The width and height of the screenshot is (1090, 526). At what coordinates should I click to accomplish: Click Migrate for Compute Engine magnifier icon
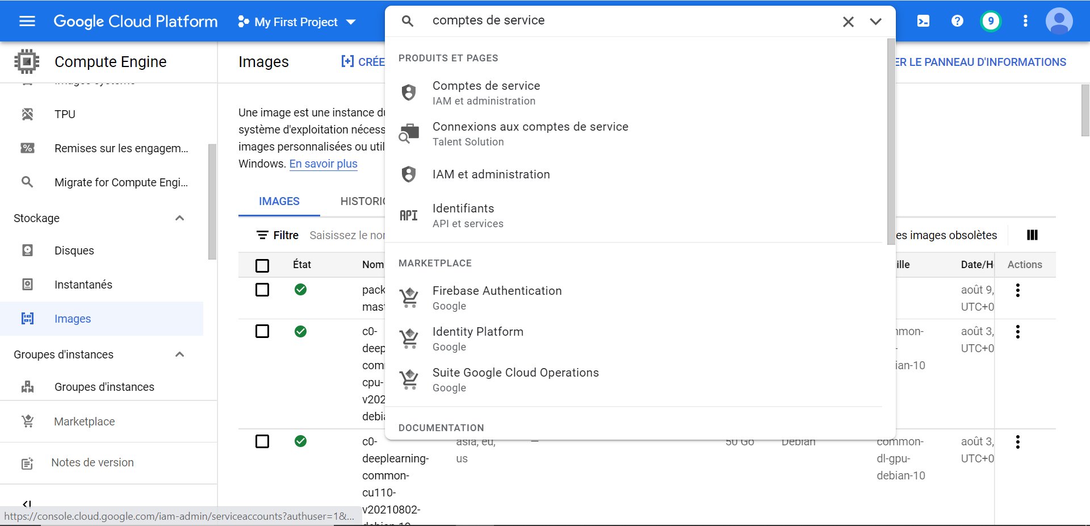coord(27,182)
